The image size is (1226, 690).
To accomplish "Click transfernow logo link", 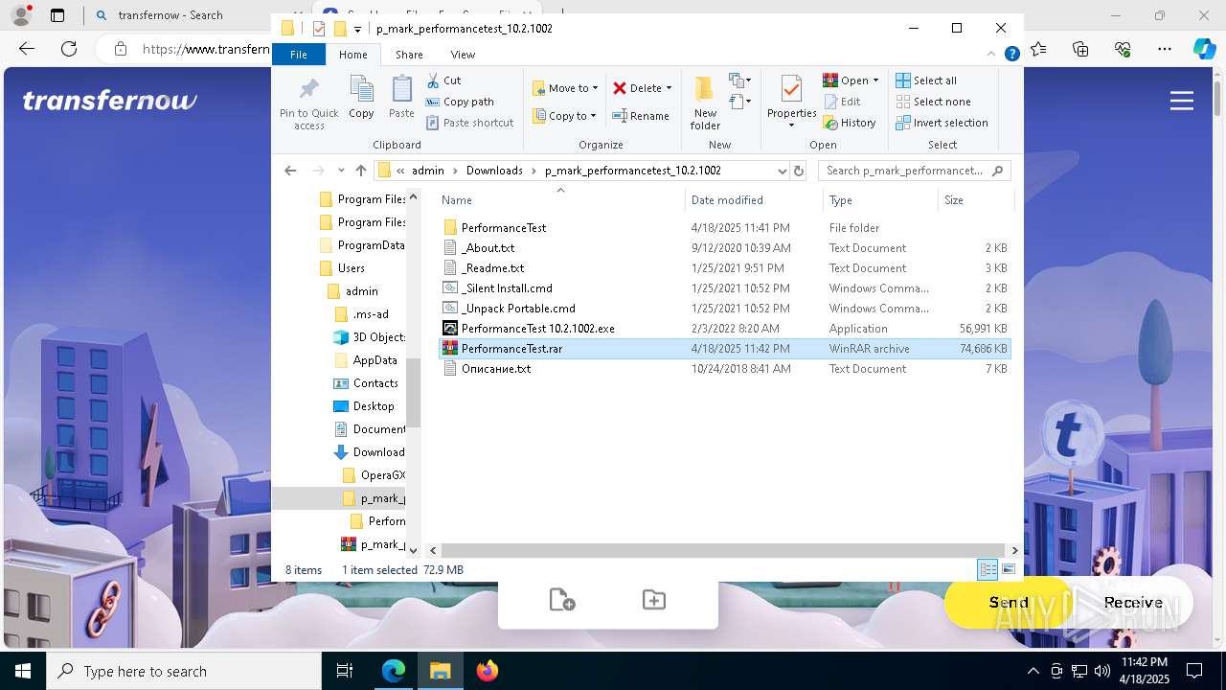I will pos(109,101).
